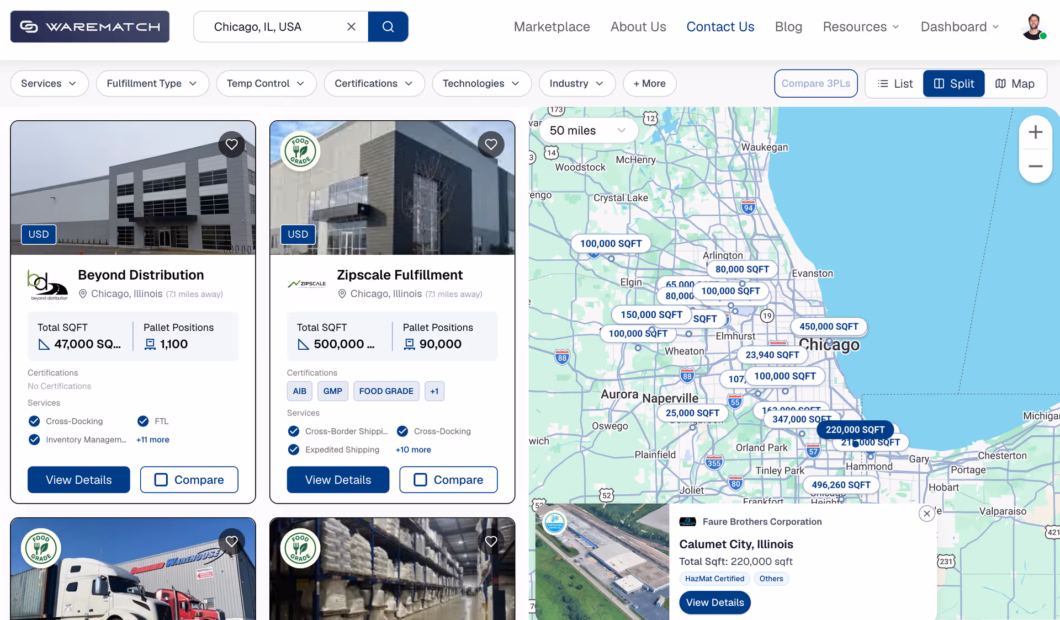Open the Certifications filter dropdown
This screenshot has width=1060, height=620.
[374, 83]
